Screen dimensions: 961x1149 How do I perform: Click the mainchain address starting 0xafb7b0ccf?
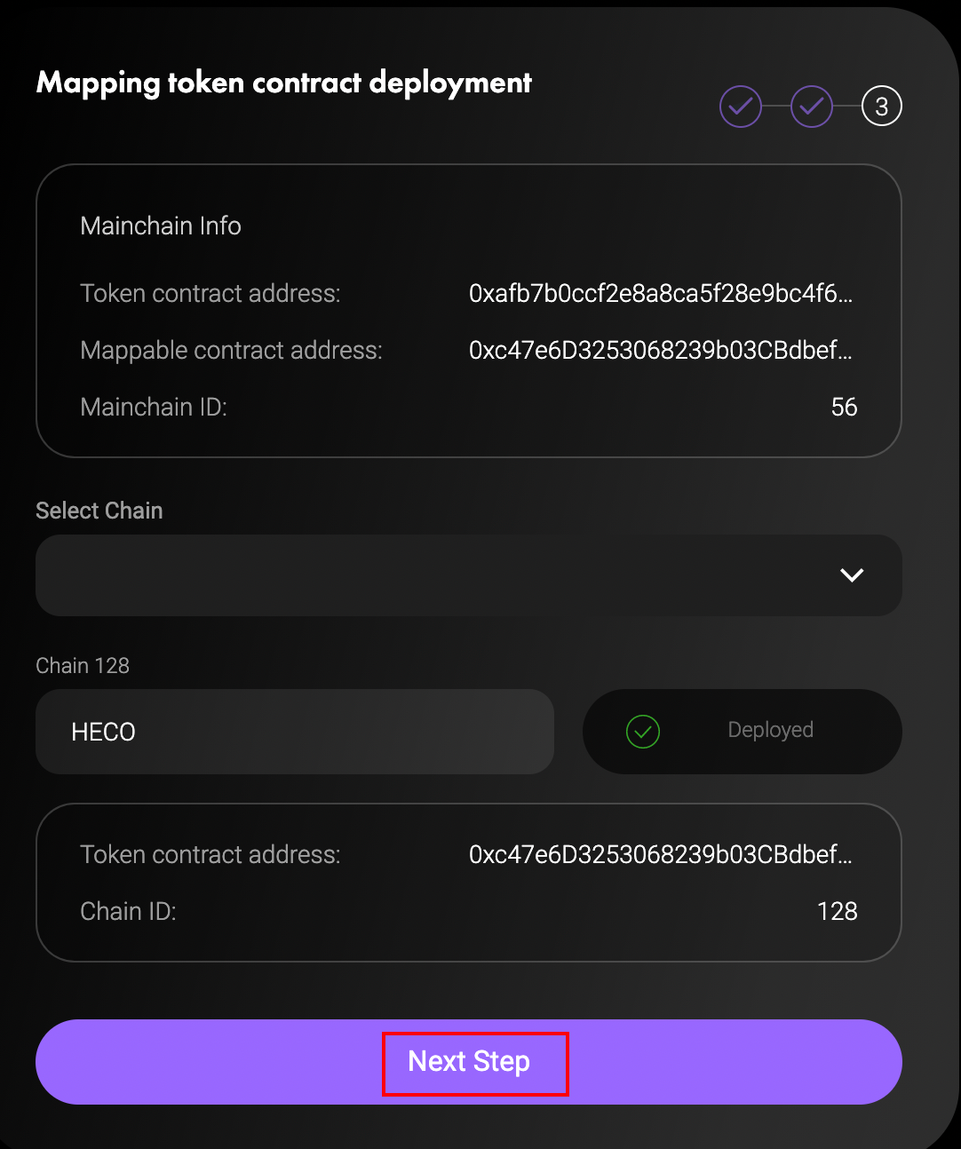pyautogui.click(x=660, y=293)
